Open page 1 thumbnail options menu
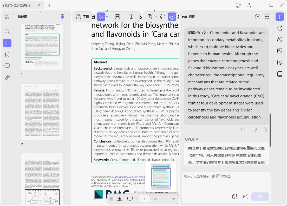Screen dimensions: 287x206 (61, 74)
